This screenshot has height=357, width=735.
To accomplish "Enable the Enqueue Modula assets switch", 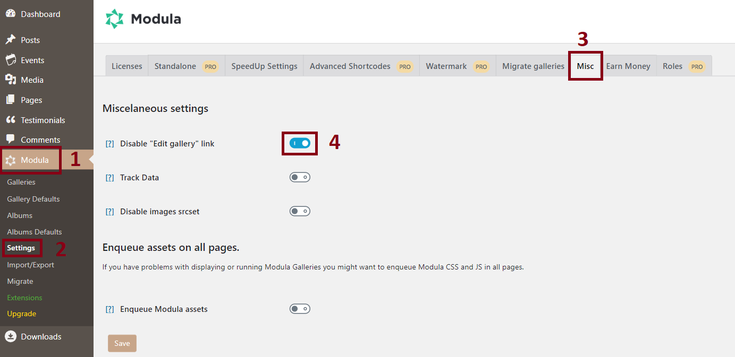I will 300,309.
